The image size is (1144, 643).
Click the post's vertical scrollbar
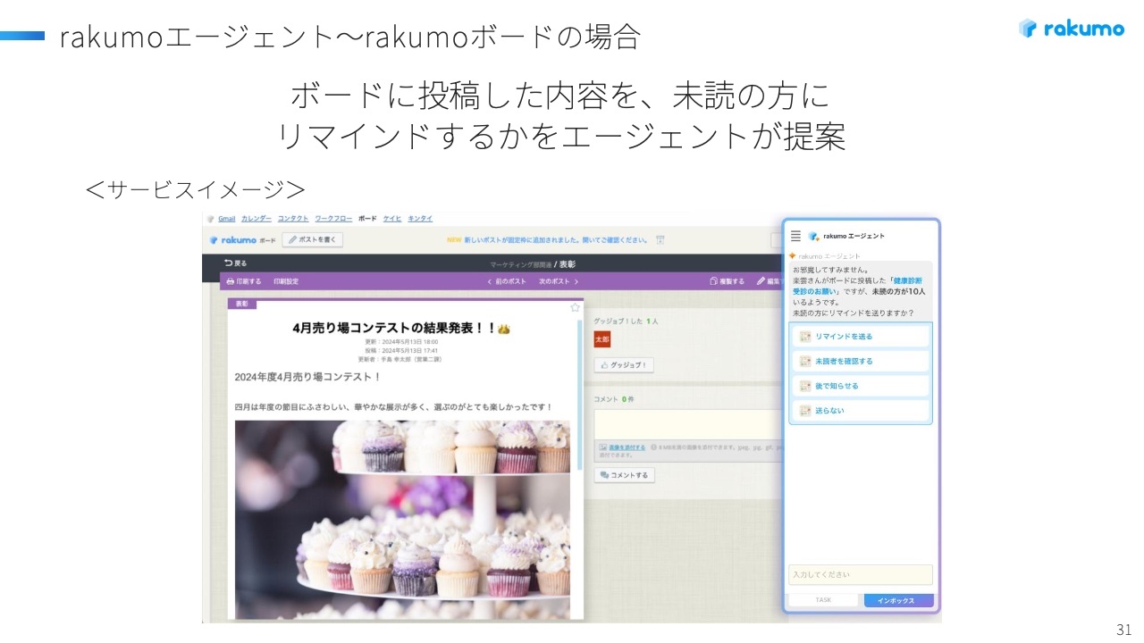[x=579, y=393]
